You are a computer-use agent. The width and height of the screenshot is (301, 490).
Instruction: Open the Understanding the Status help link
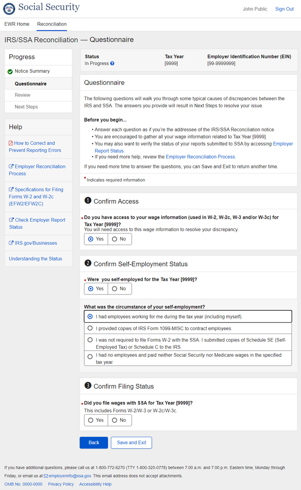36,259
